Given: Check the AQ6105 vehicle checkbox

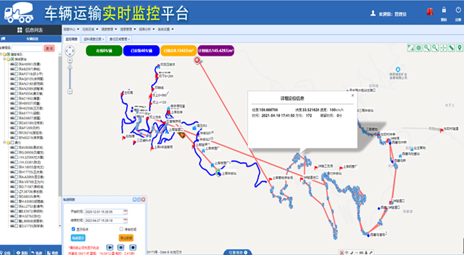Looking at the screenshot, I should point(17,79).
